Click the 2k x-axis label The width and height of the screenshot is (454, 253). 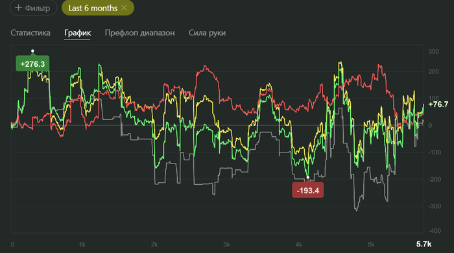click(x=154, y=245)
